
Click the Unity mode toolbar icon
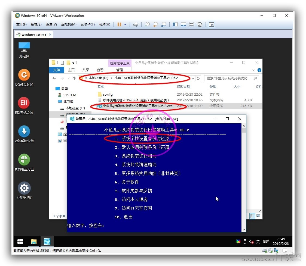coord(200,24)
